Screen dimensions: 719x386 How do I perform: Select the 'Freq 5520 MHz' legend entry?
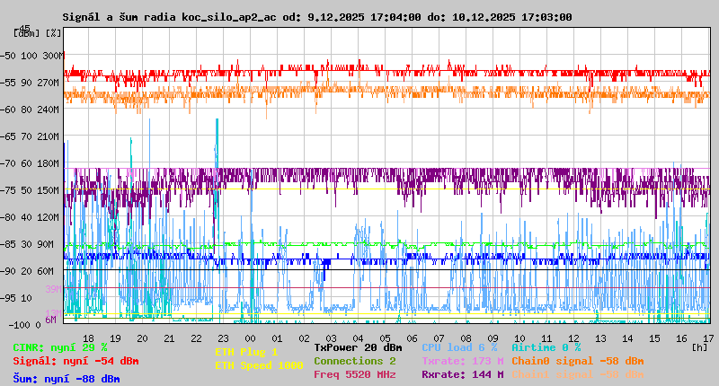355,374
